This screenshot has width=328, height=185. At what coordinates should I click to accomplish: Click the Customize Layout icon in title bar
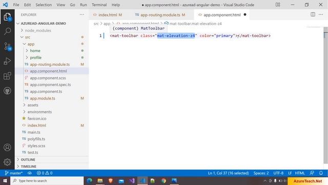[278, 5]
